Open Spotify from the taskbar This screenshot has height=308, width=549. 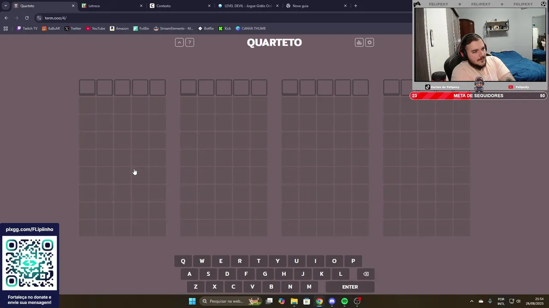[344, 301]
